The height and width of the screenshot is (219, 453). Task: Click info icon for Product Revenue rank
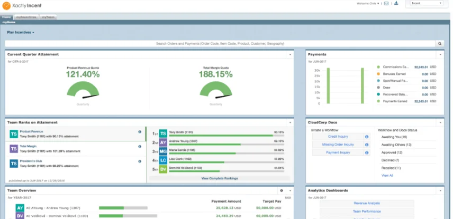[140, 132]
